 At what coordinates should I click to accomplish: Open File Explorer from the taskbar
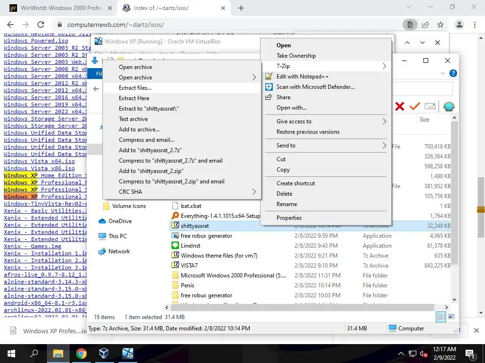[58, 354]
